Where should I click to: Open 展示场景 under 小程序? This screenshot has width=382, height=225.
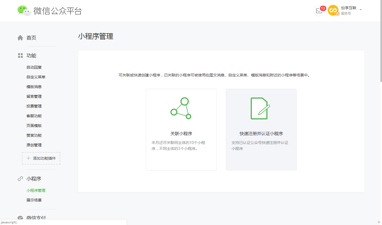pos(34,200)
